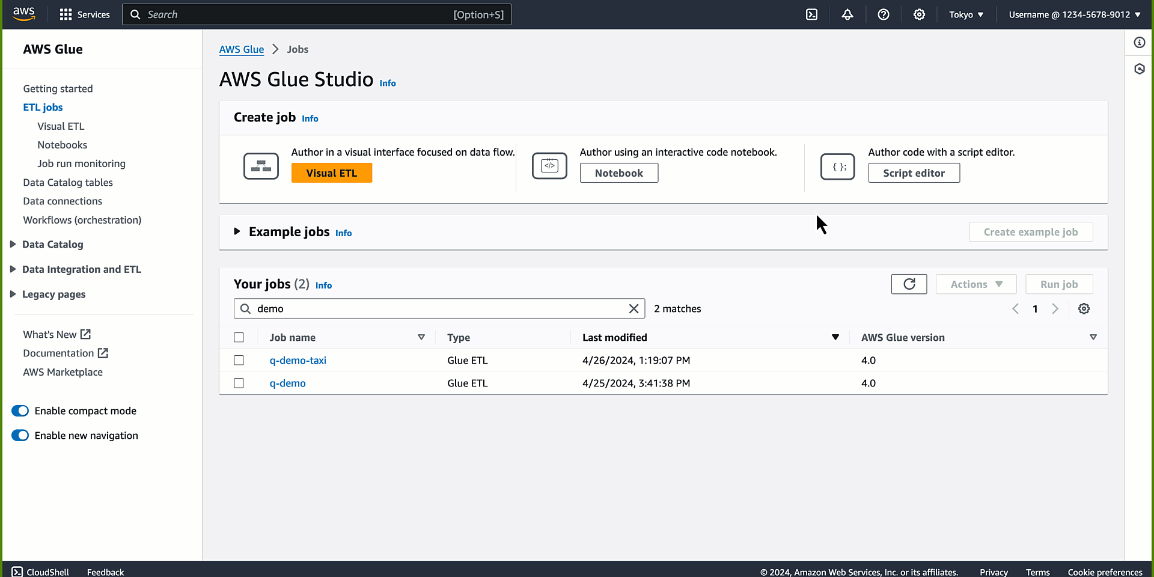Open the q-demo job
This screenshot has width=1154, height=577.
pos(287,383)
